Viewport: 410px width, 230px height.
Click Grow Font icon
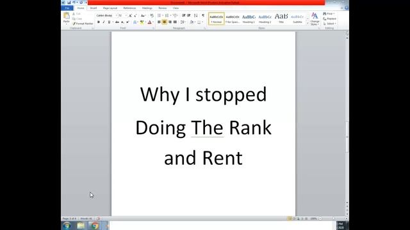click(130, 15)
